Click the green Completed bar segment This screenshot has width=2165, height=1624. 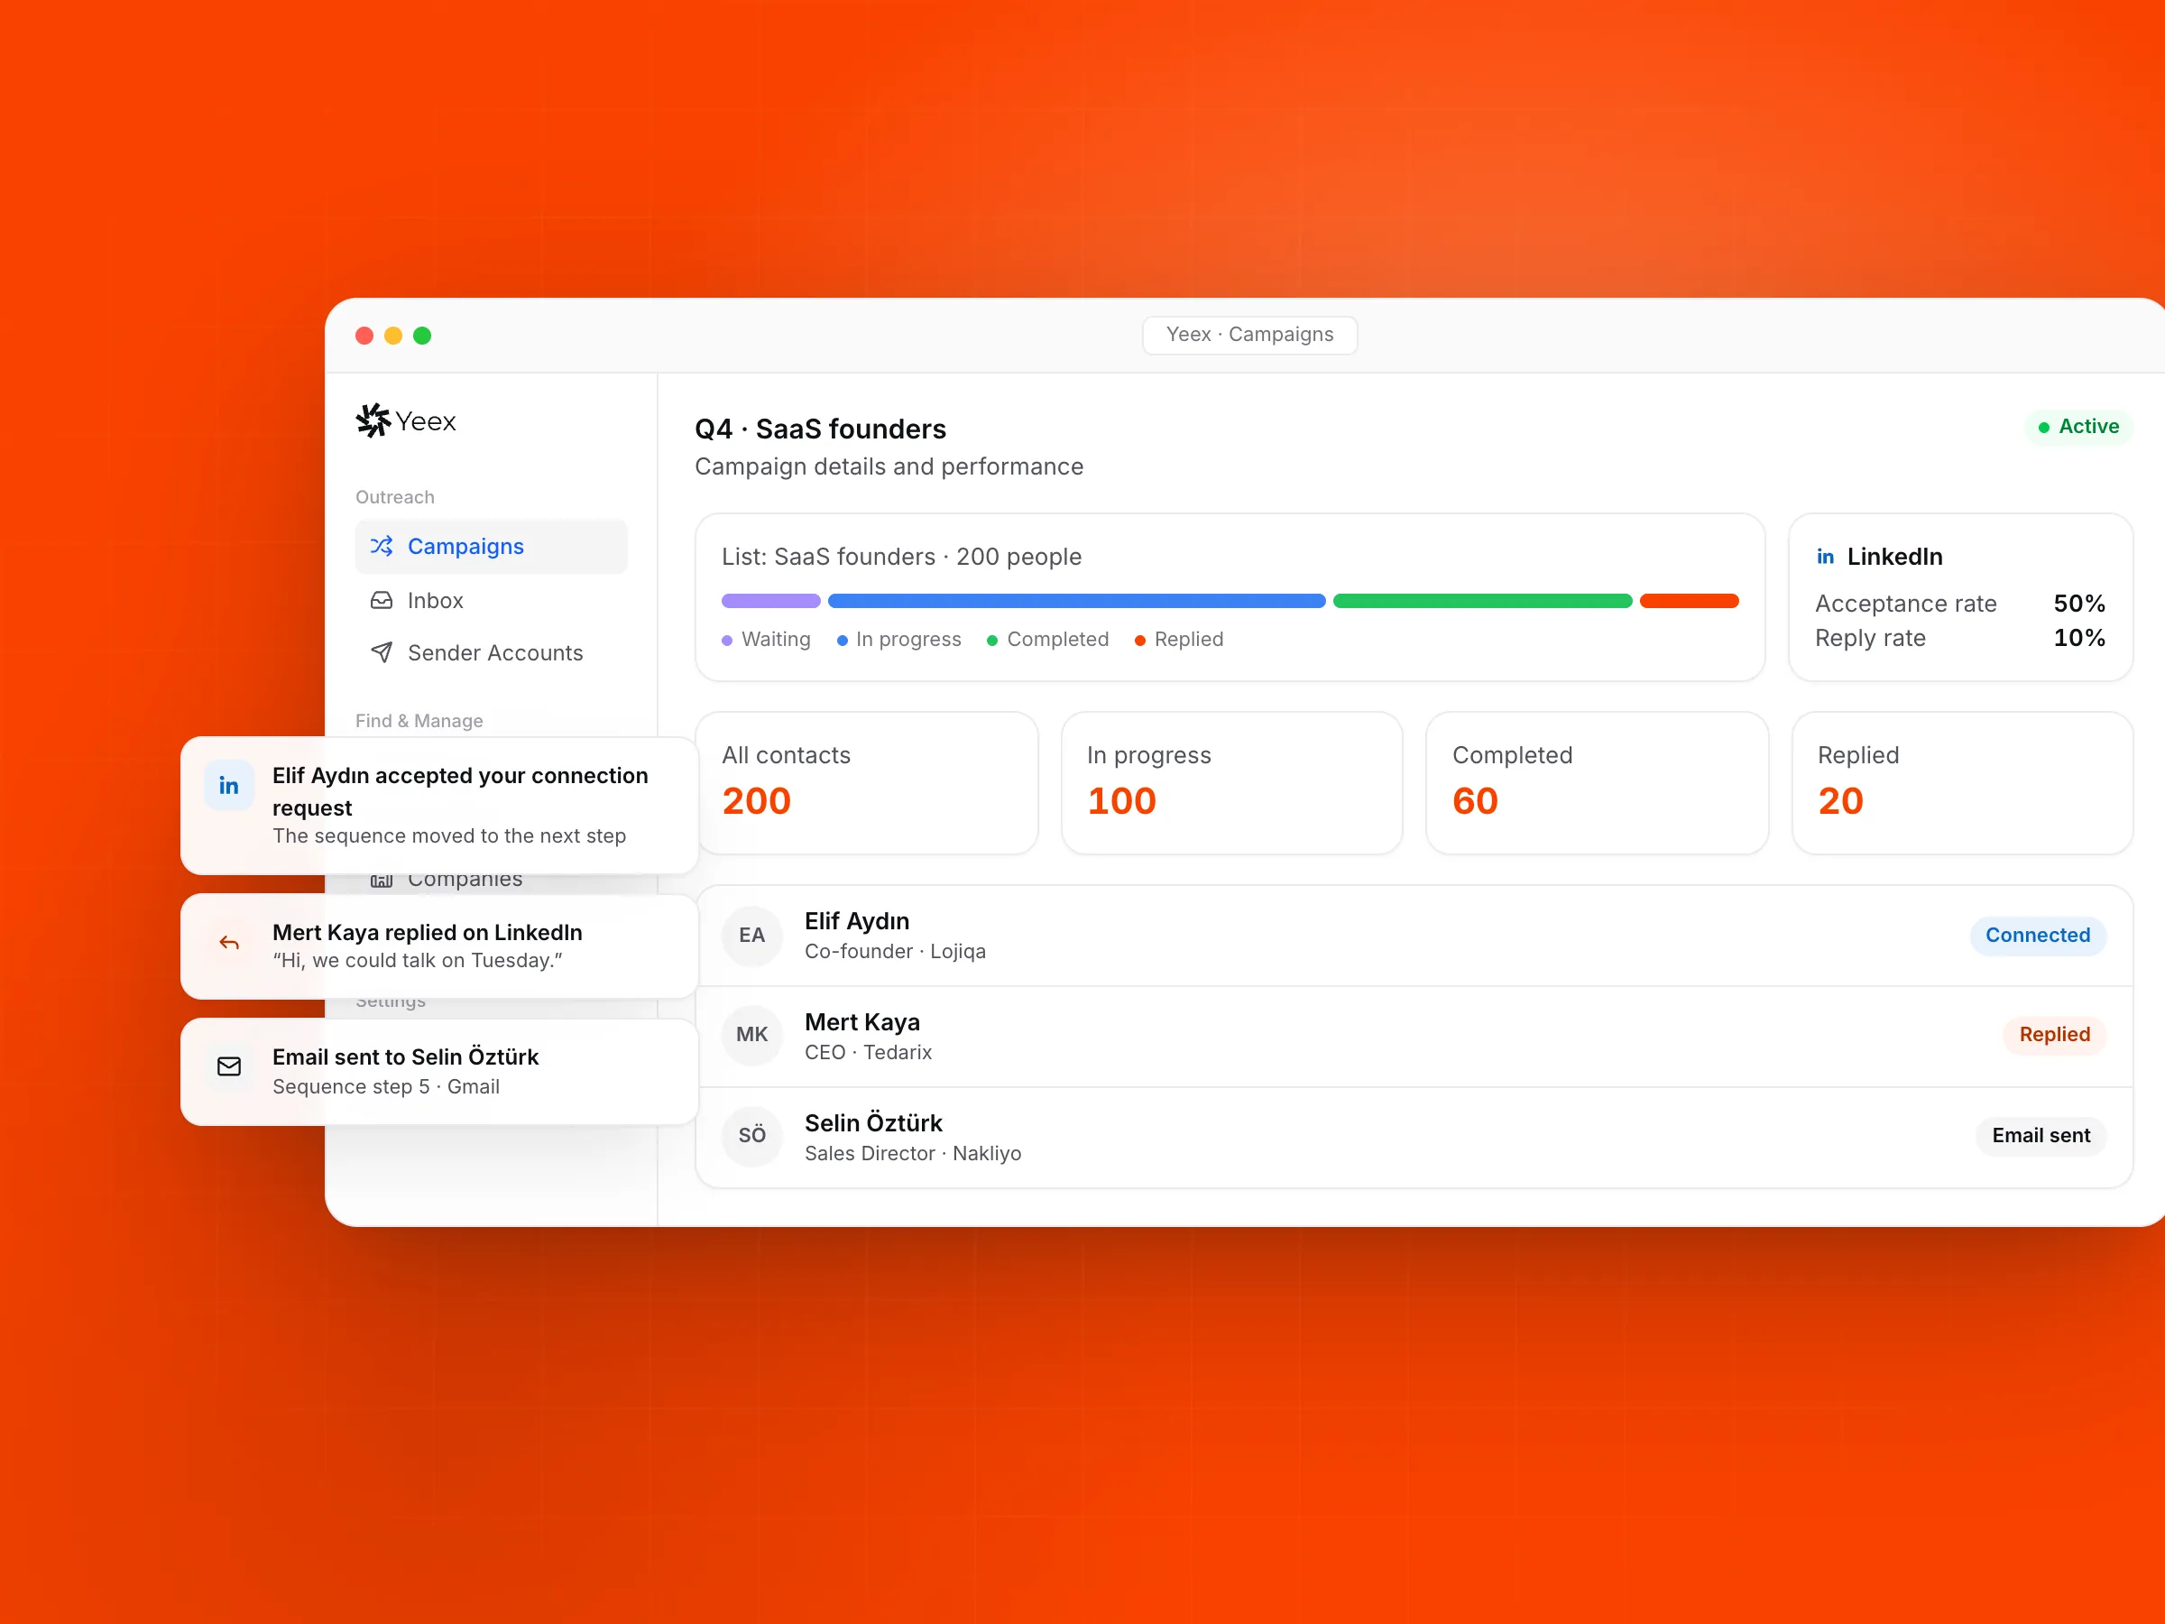pyautogui.click(x=1483, y=601)
